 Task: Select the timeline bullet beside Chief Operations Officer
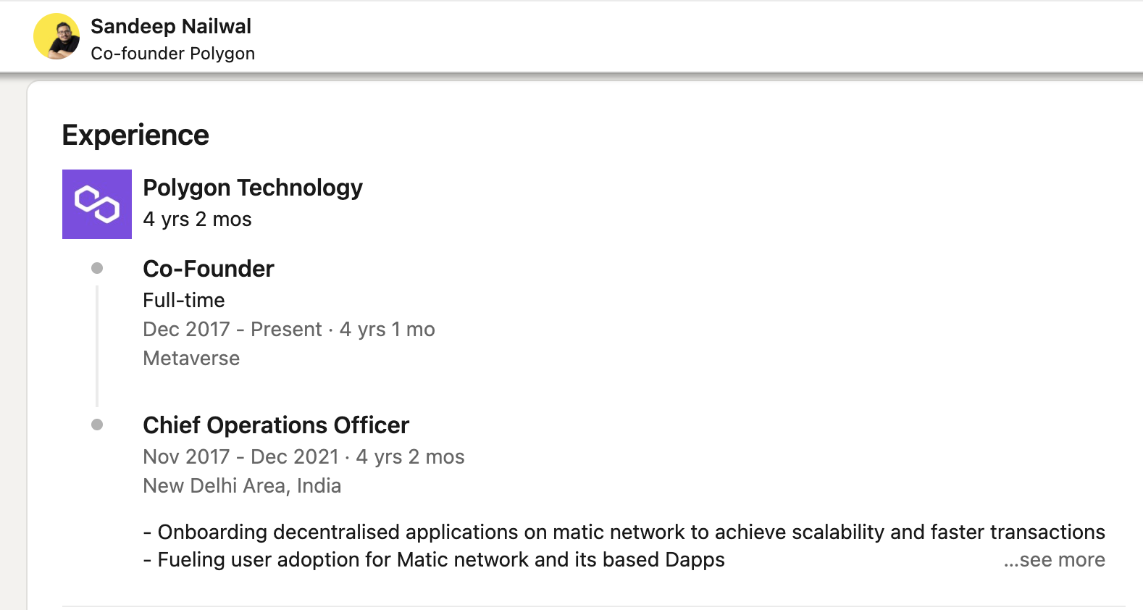(x=97, y=425)
